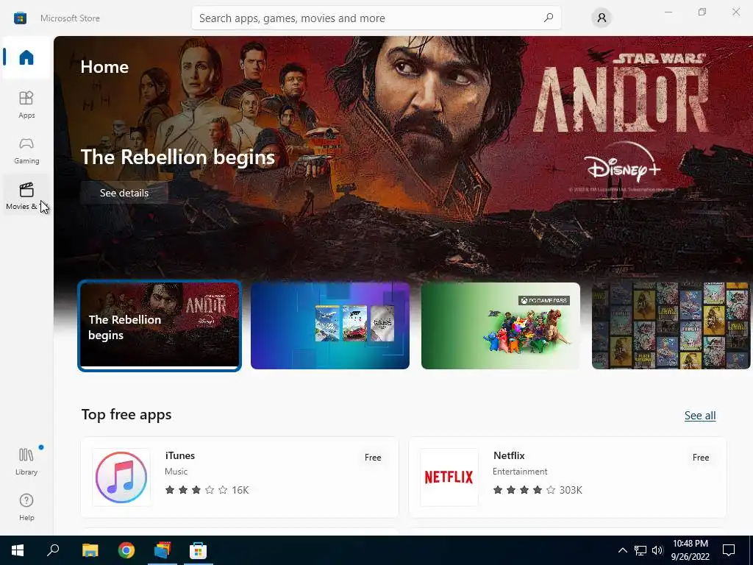Launch Google Chrome from taskbar
The width and height of the screenshot is (753, 565).
(126, 550)
